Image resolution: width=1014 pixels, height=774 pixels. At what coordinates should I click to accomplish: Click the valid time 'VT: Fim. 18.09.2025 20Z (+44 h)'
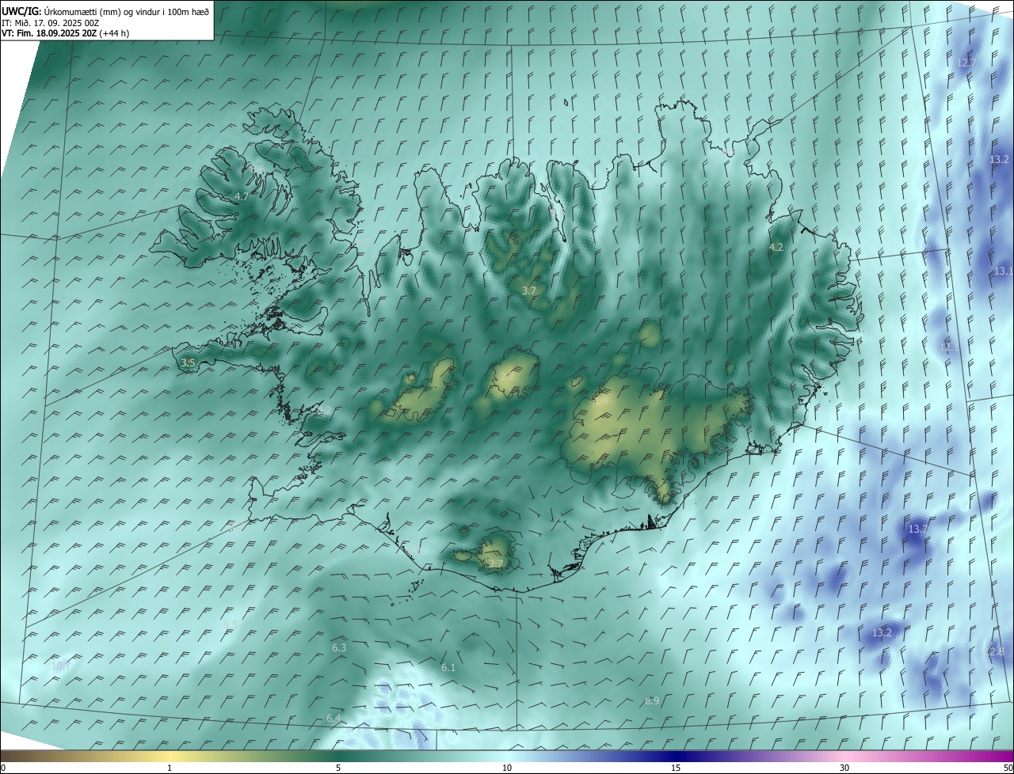[x=66, y=33]
